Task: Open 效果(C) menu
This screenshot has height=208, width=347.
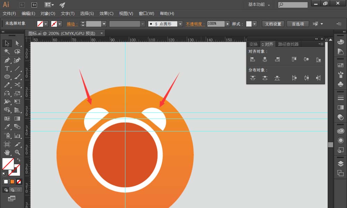Action: click(107, 14)
